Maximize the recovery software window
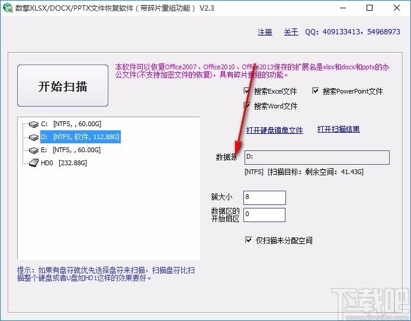Image resolution: width=411 pixels, height=321 pixels. tap(370, 8)
